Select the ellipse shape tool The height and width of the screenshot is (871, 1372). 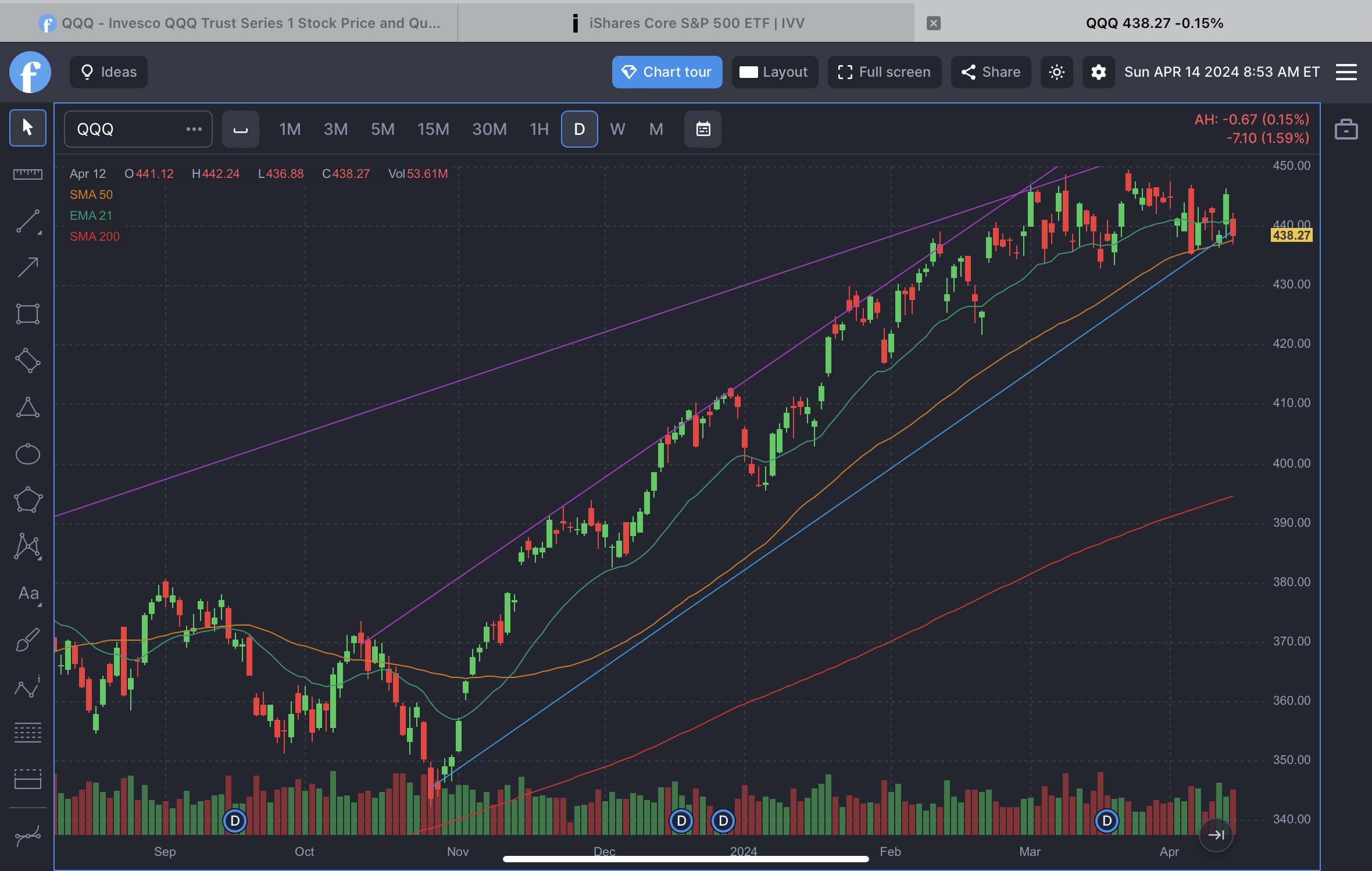(x=27, y=454)
